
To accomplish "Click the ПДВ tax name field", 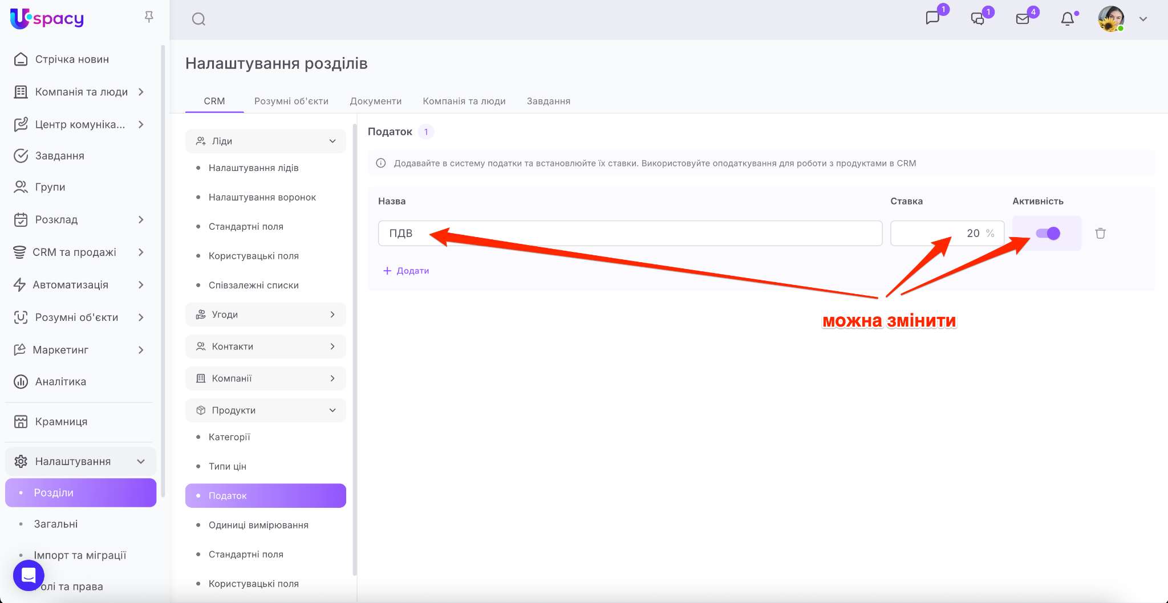I will tap(630, 233).
